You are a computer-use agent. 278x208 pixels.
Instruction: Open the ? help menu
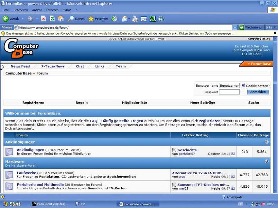click(76, 10)
